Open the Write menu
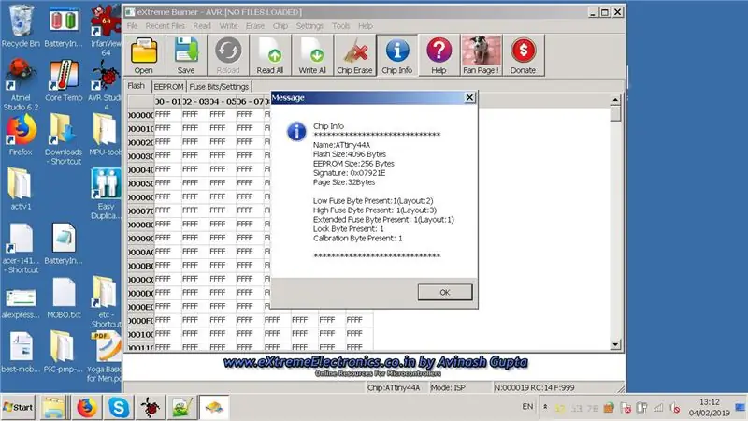This screenshot has height=421, width=748. click(228, 26)
